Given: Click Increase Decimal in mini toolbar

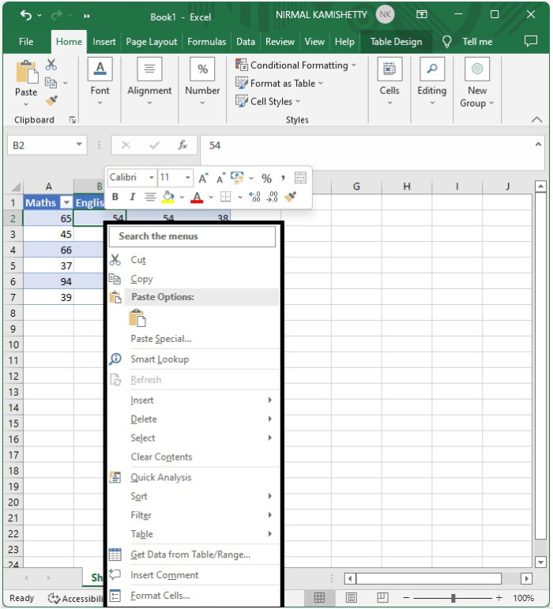Looking at the screenshot, I should coord(254,197).
